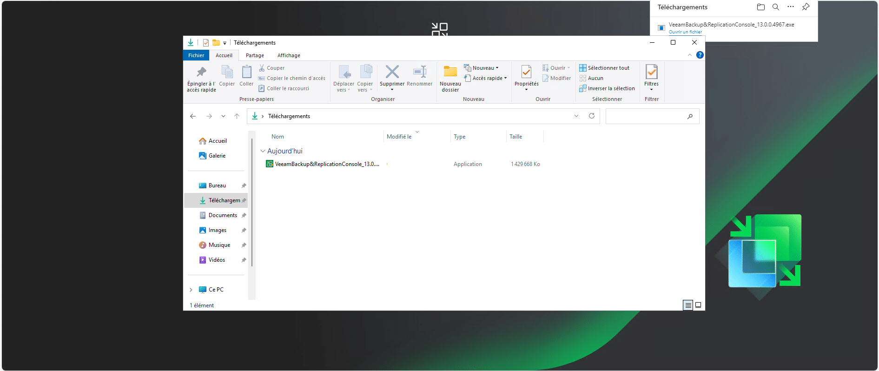Open the Fichier menu tab
The width and height of the screenshot is (879, 371).
196,55
